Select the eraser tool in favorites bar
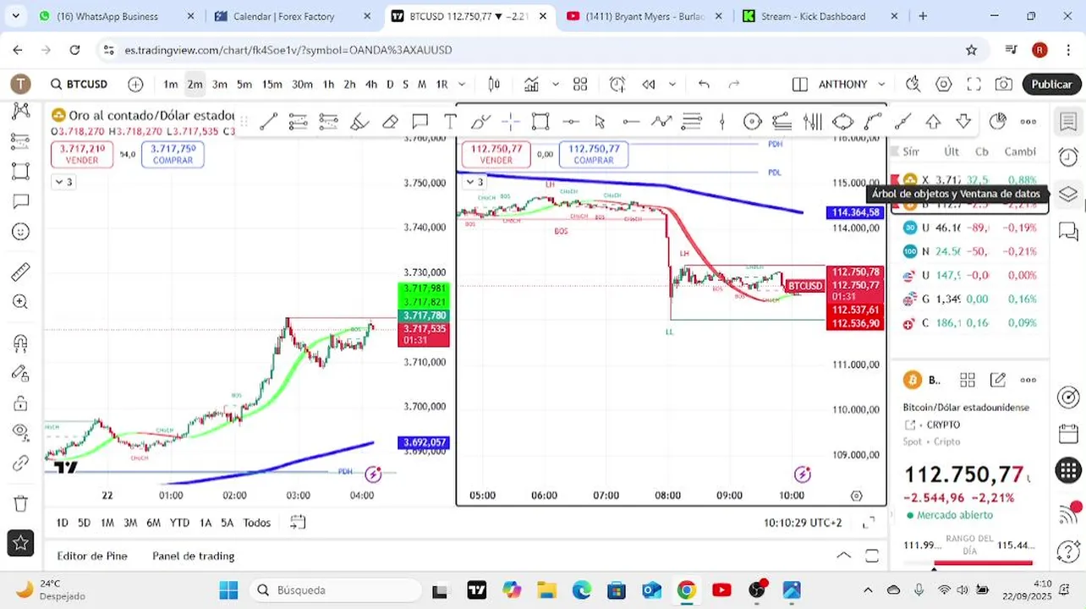The width and height of the screenshot is (1086, 609). 390,122
